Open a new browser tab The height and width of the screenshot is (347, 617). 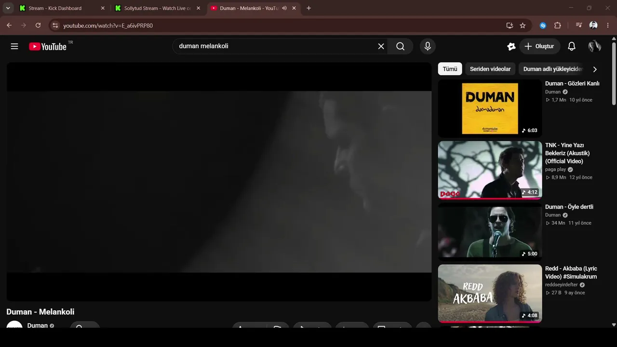click(x=308, y=8)
